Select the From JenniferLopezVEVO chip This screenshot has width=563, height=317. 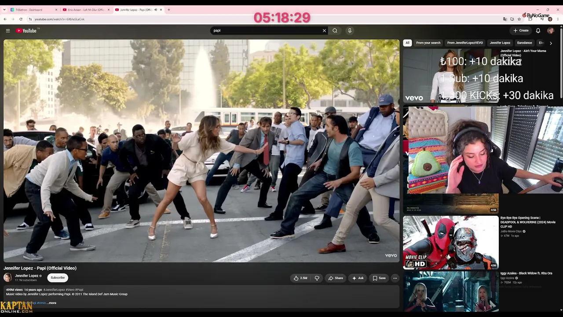pyautogui.click(x=465, y=43)
